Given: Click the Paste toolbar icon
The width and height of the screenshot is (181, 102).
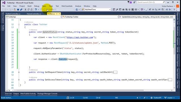Looking at the screenshot, I should click(x=31, y=10).
